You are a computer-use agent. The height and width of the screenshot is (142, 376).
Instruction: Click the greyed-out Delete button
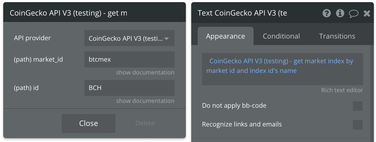(145, 123)
